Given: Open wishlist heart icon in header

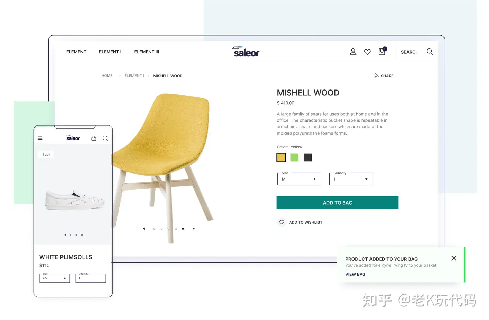Looking at the screenshot, I should click(367, 52).
